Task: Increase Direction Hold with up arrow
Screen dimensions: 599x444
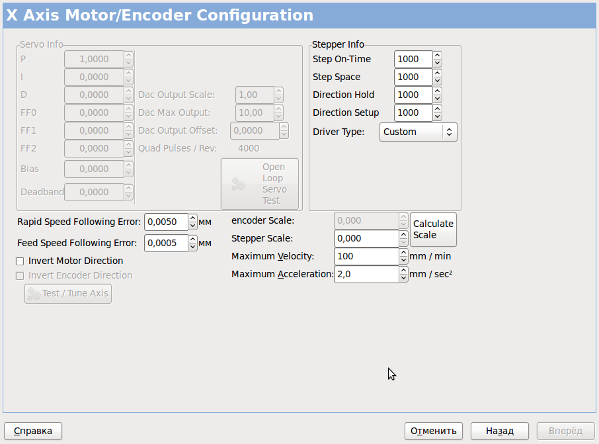Action: pos(438,91)
